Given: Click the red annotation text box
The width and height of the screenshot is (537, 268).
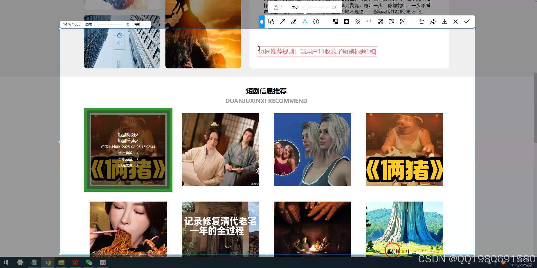Looking at the screenshot, I should 317,52.
